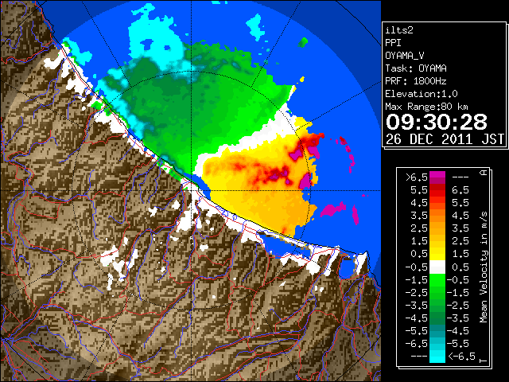Click the 'Task: OYAMA' line
This screenshot has height=382, width=509.
pos(416,68)
